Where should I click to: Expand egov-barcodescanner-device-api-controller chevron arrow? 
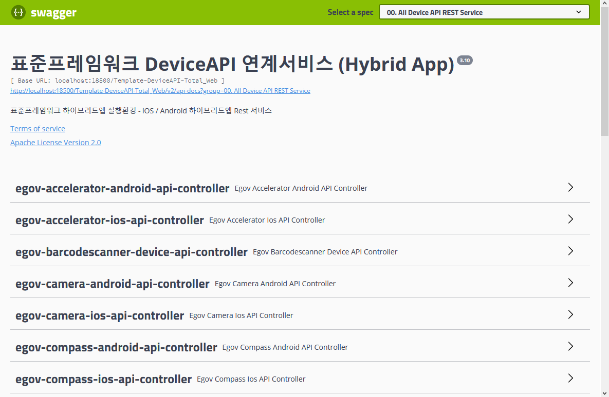pyautogui.click(x=570, y=251)
